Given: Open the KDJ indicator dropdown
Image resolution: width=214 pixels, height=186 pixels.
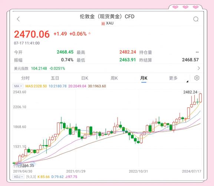Looking at the screenshot, I should (18, 177).
